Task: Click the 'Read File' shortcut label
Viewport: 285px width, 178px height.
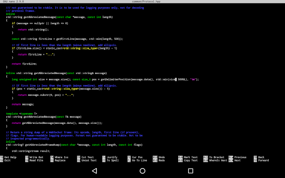Action: [x=37, y=160]
